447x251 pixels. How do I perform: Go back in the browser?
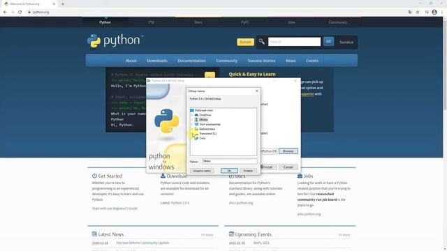pyautogui.click(x=5, y=13)
